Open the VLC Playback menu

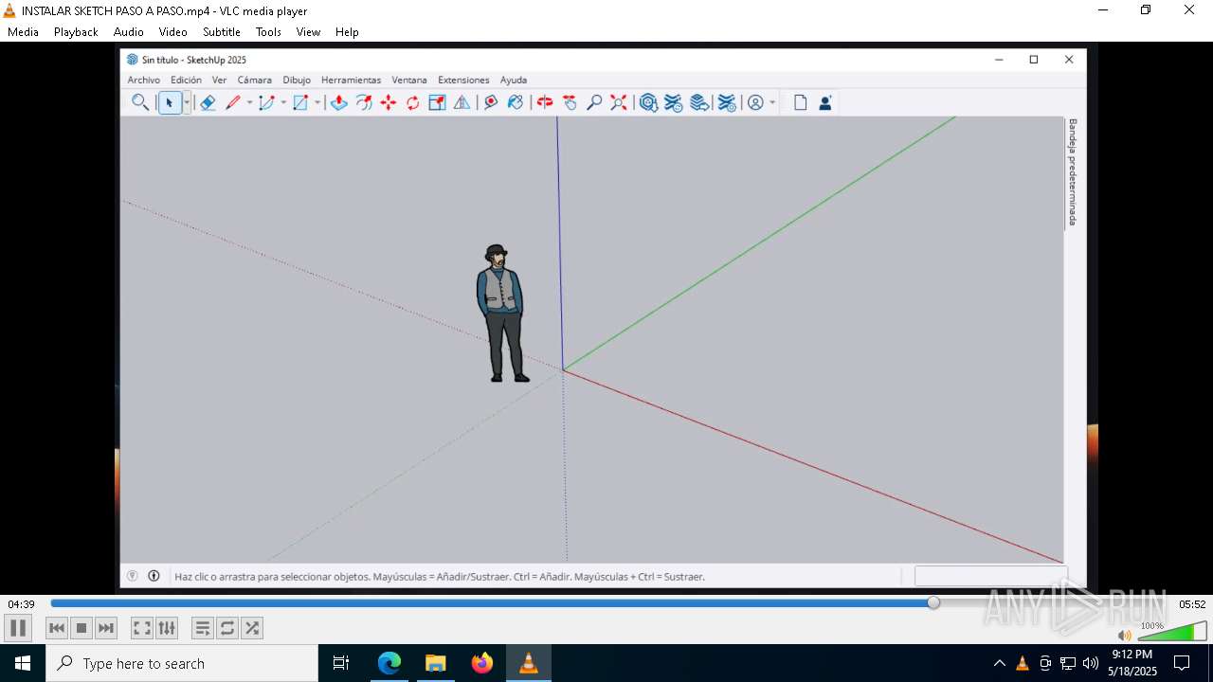coord(76,31)
